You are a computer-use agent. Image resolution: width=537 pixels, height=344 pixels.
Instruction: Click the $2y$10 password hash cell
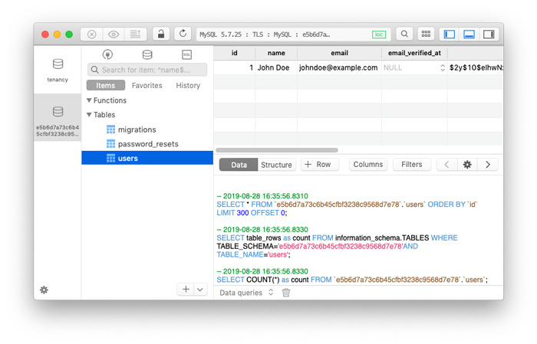[x=476, y=67]
